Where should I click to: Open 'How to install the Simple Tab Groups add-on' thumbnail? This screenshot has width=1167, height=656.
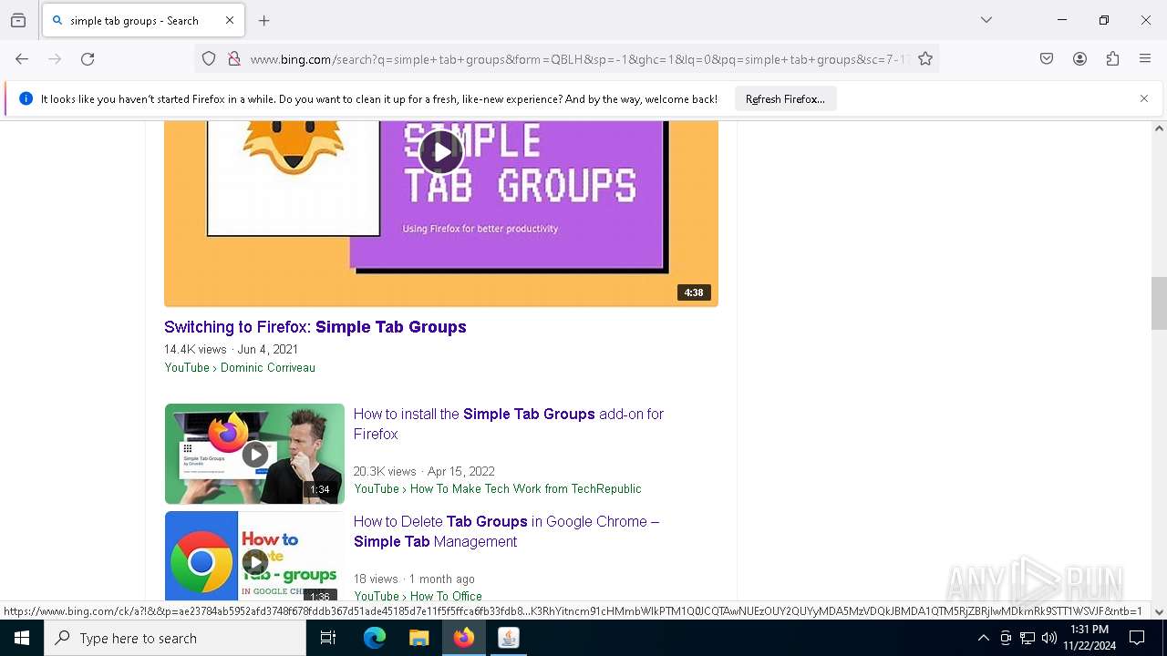click(x=254, y=454)
